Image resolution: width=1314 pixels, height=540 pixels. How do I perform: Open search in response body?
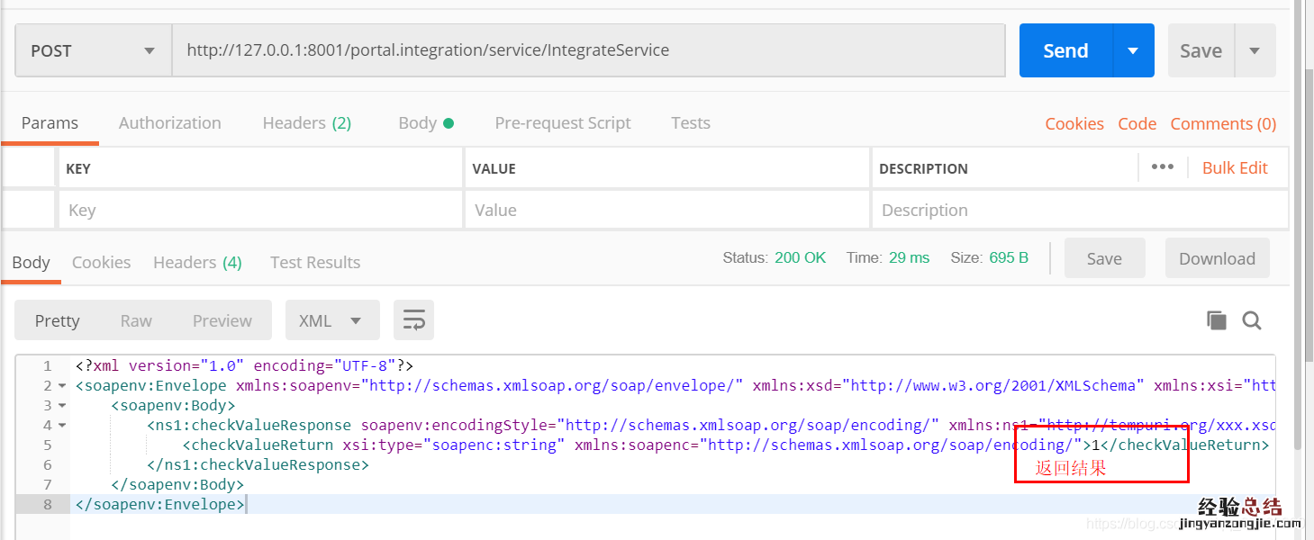click(1252, 320)
